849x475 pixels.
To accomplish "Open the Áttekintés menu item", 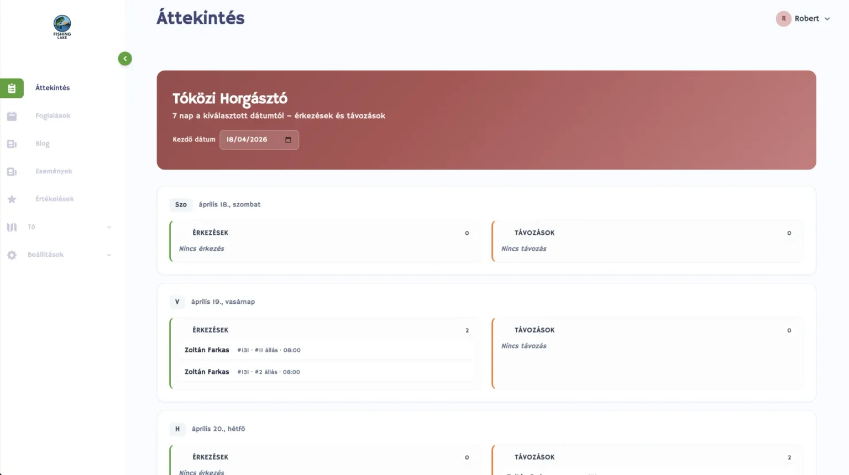I will [53, 88].
